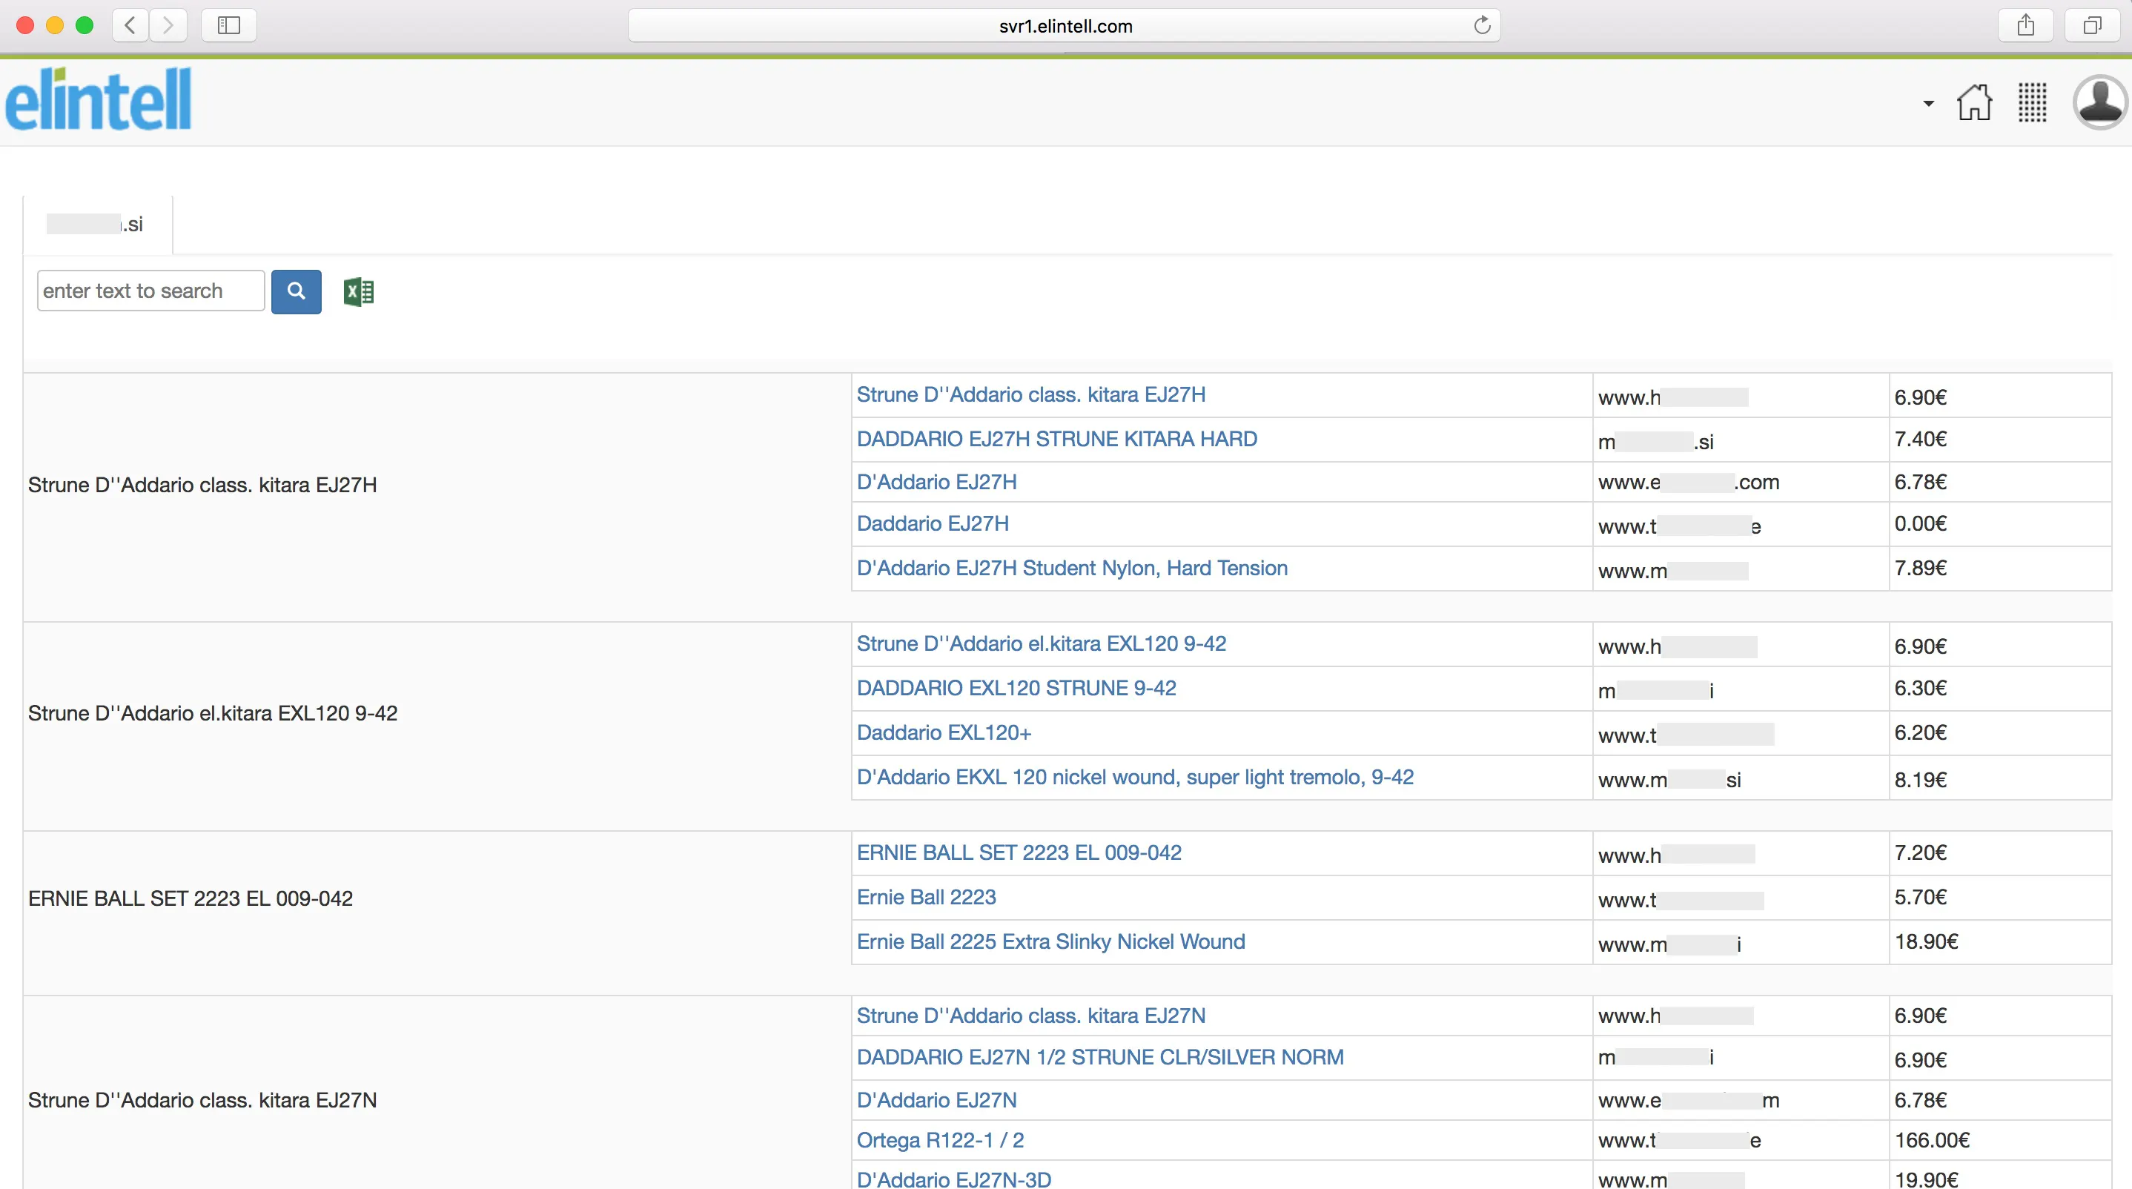The width and height of the screenshot is (2132, 1189).
Task: Open the user profile avatar
Action: click(x=2099, y=102)
